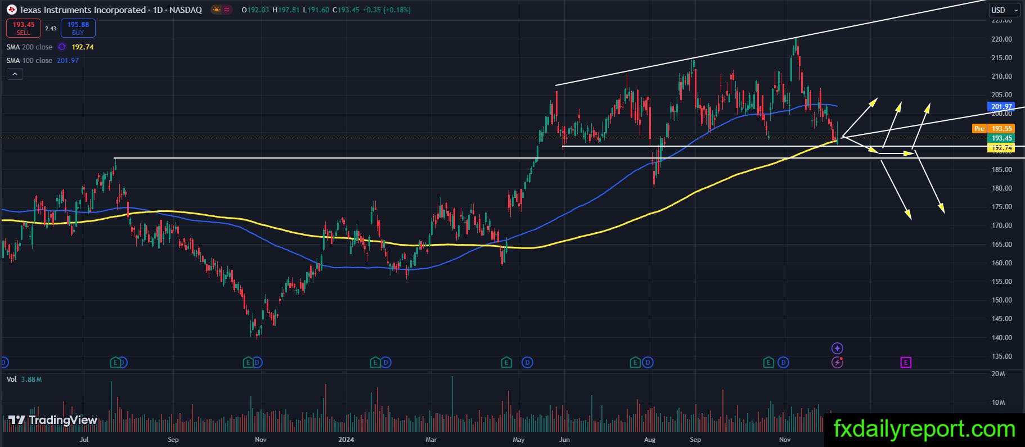Screen dimensions: 1025x447
Task: Open the August 2024 dividend D marker
Action: [648, 363]
